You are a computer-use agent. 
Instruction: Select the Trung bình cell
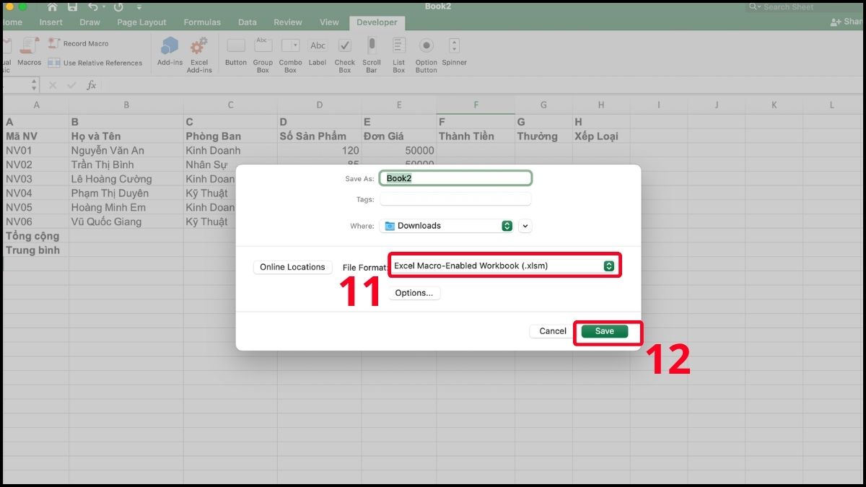point(36,250)
